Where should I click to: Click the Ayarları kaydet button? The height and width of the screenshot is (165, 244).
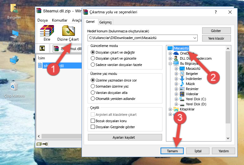tap(125, 137)
